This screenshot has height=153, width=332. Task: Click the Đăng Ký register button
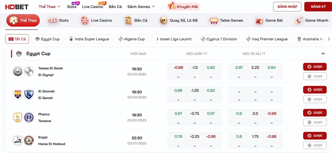coord(318,7)
